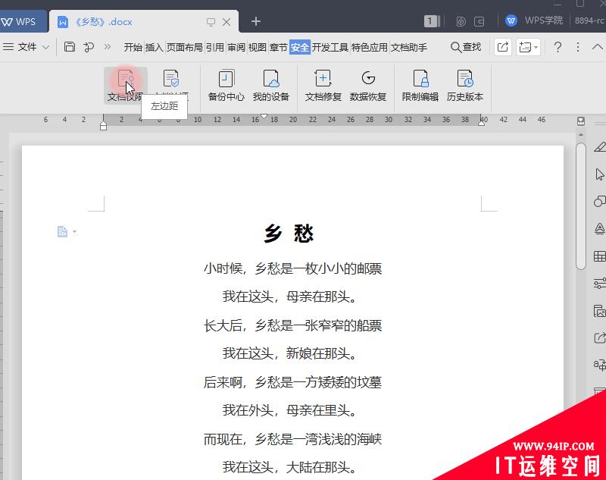Open the Page Layout (页面布局) tab

click(184, 47)
